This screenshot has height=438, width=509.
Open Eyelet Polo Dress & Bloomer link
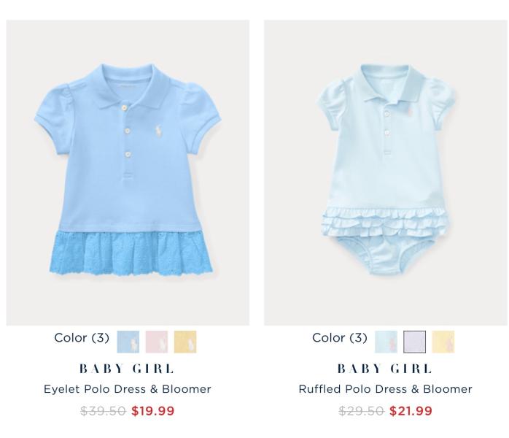click(x=128, y=389)
